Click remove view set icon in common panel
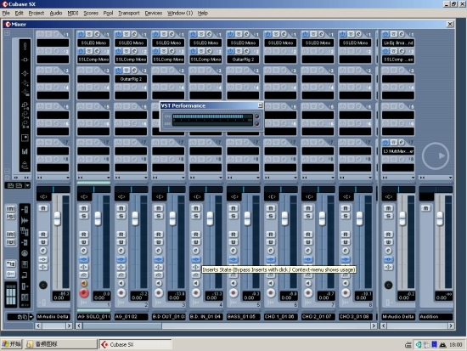467x351 pixels. point(19,185)
